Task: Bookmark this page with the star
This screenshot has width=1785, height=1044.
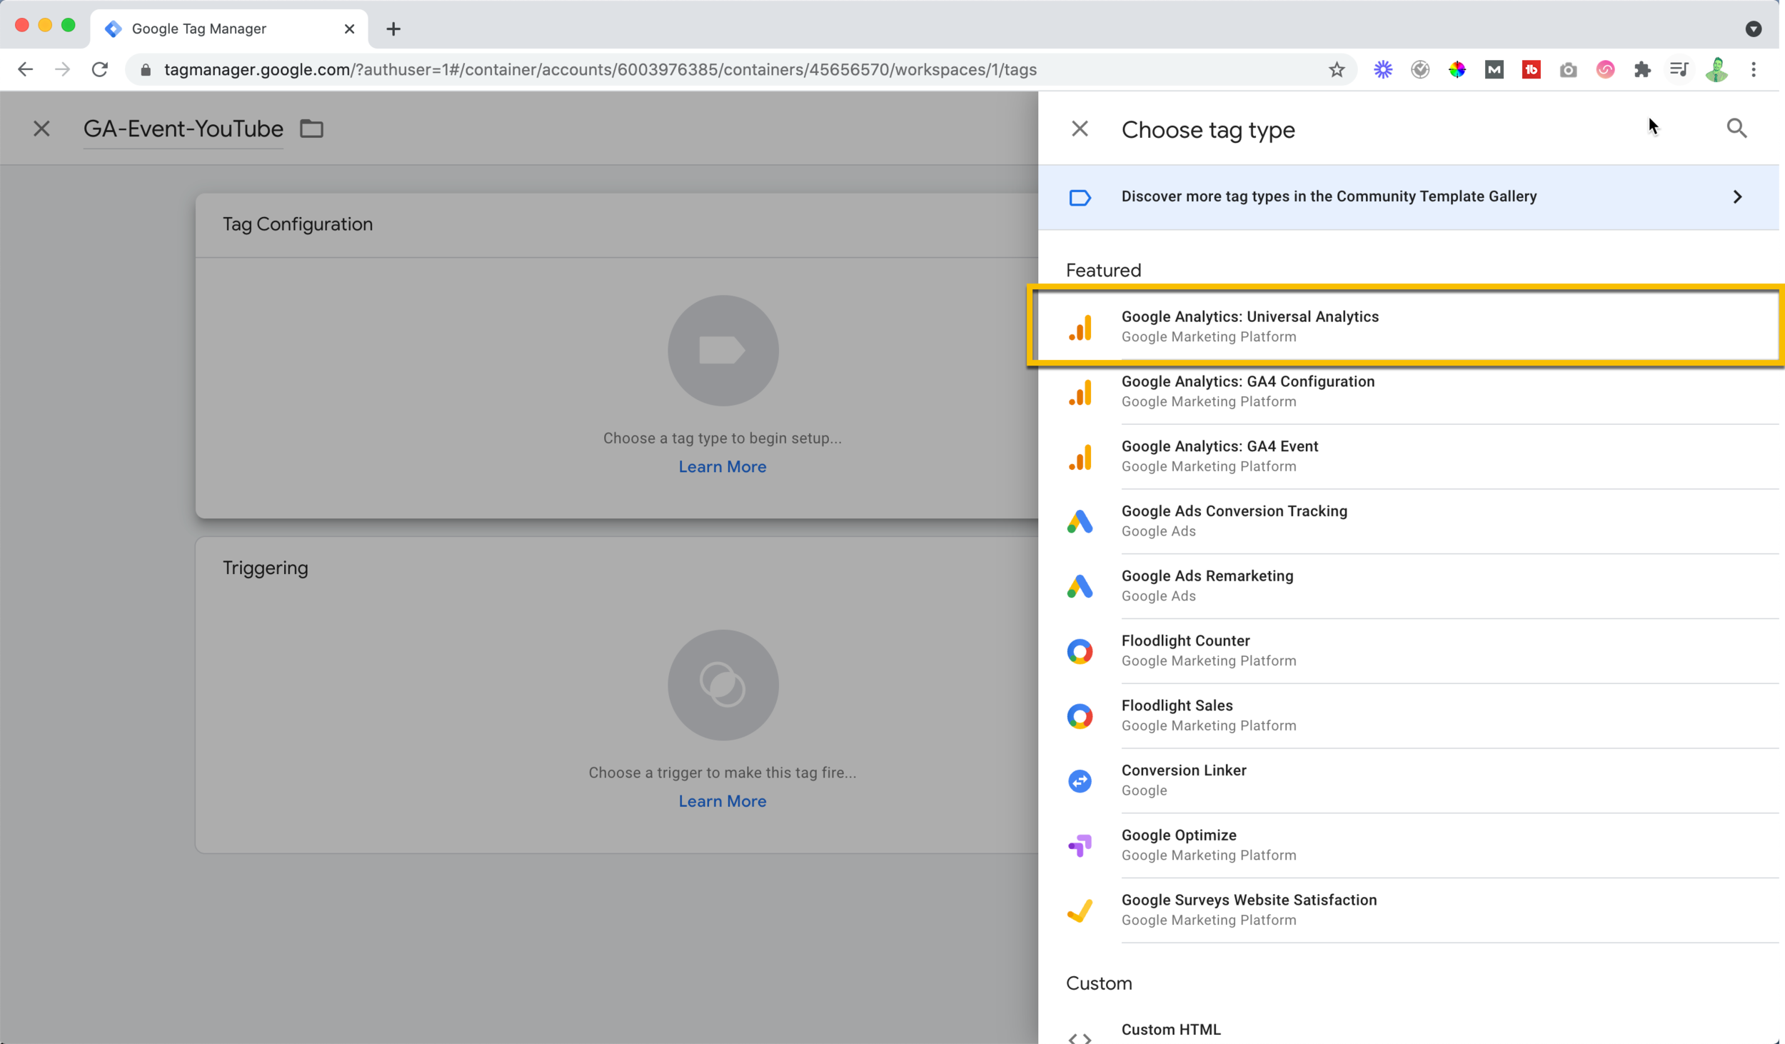Action: [1337, 70]
